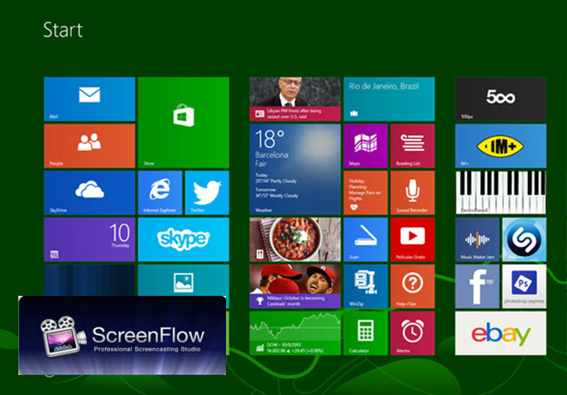The height and width of the screenshot is (395, 567).
Task: Open the Sports tile about Cardinals
Action: coord(295,287)
